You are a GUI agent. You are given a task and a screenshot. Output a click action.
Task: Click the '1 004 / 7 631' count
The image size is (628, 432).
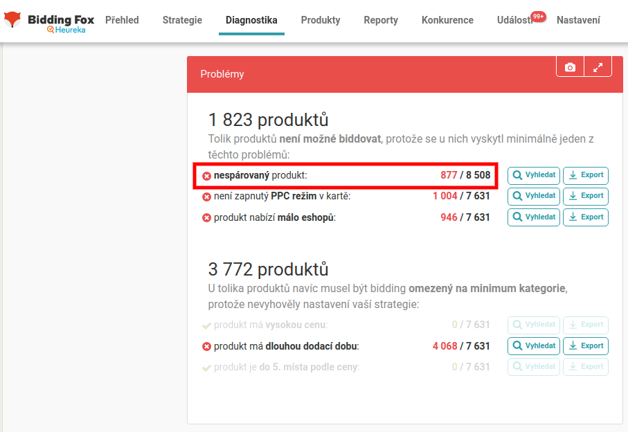coord(461,196)
